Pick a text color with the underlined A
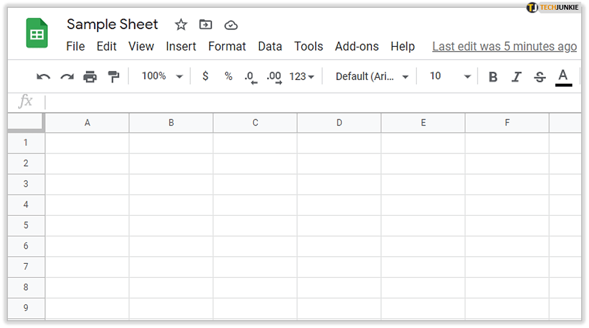The height and width of the screenshot is (328, 589). (563, 77)
